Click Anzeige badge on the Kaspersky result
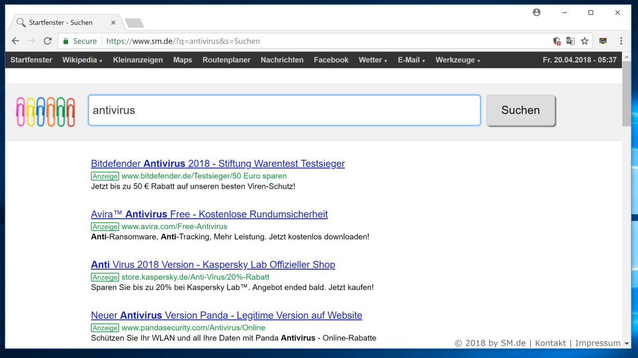Screen dimensions: 638x358 [105, 277]
